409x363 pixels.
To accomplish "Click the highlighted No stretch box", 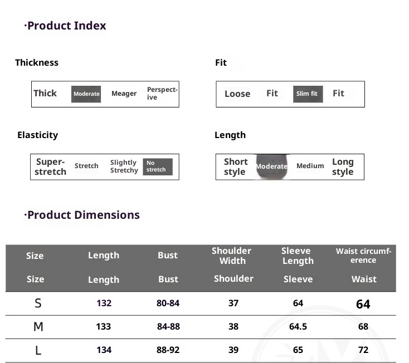I will pos(157,166).
